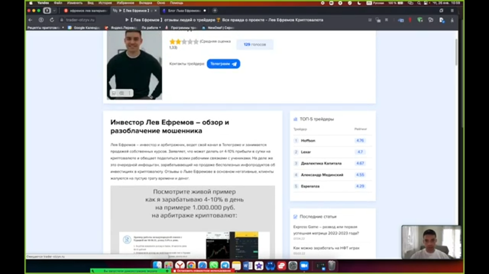The width and height of the screenshot is (489, 274).
Task: Open browser hamburger menu at top right
Action: 452,10
